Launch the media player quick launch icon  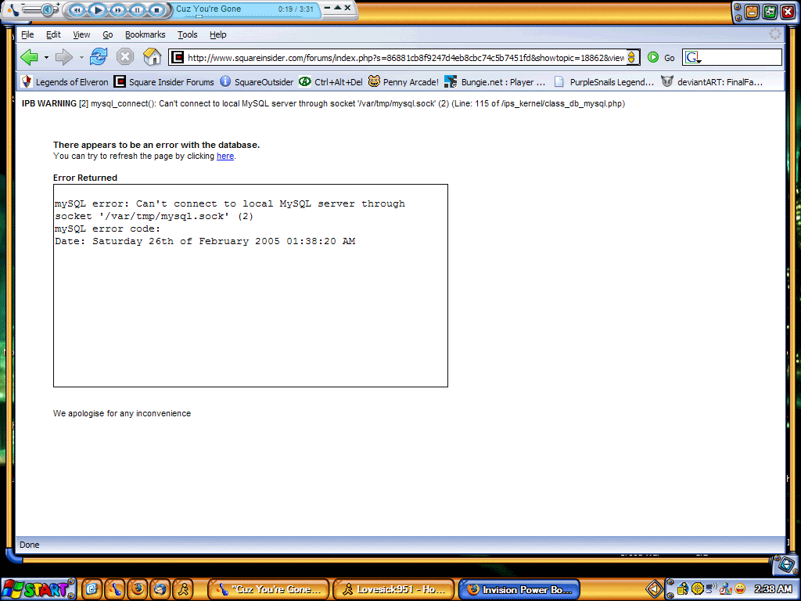(x=116, y=589)
